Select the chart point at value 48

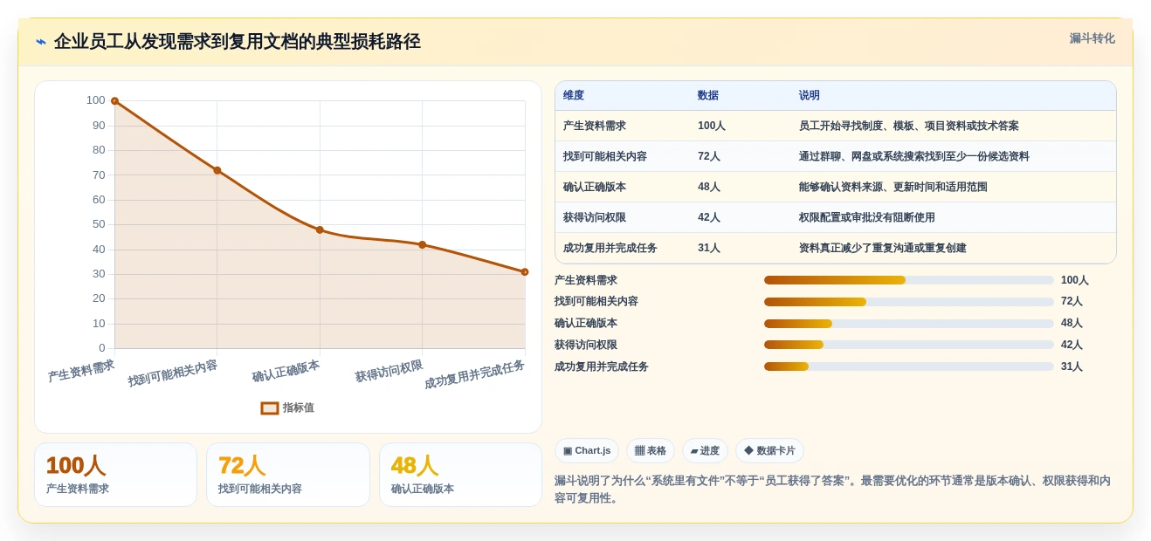[320, 229]
